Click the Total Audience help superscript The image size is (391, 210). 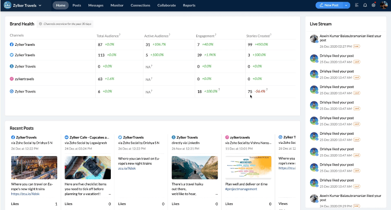point(120,34)
